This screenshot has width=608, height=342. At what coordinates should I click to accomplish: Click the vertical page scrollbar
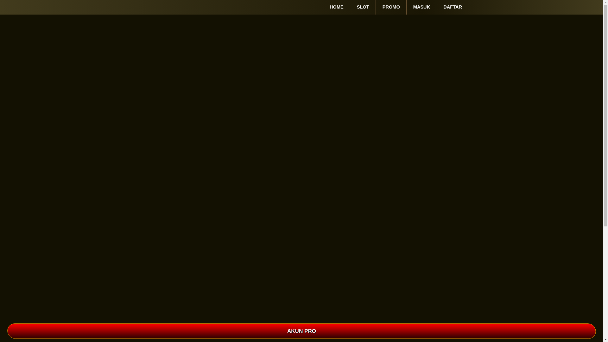(605, 116)
